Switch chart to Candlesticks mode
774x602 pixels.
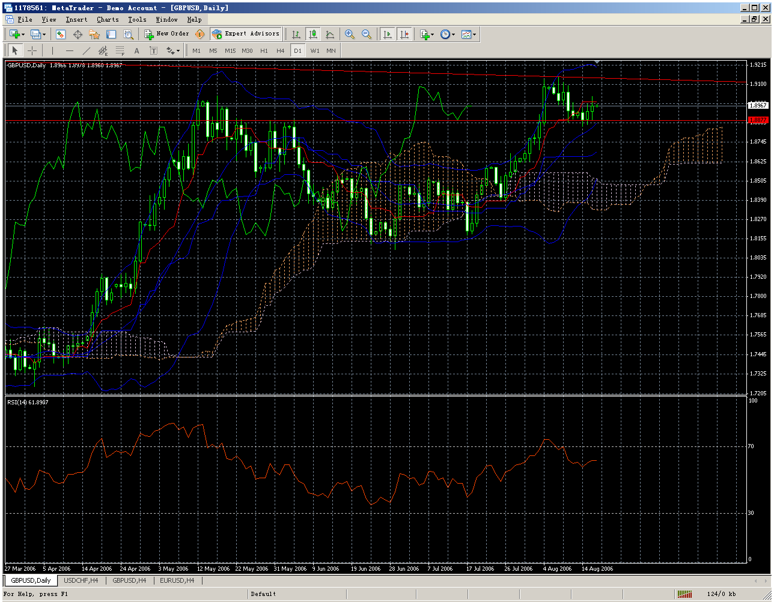pyautogui.click(x=313, y=34)
